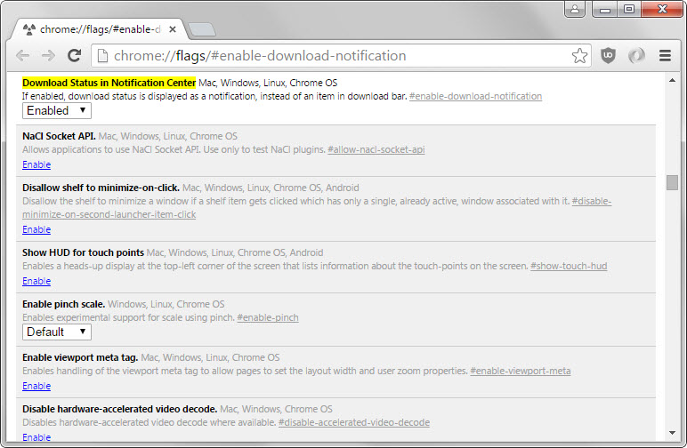Viewport: 687px width, 448px height.
Task: Open the user profile button in title bar
Action: click(x=575, y=9)
